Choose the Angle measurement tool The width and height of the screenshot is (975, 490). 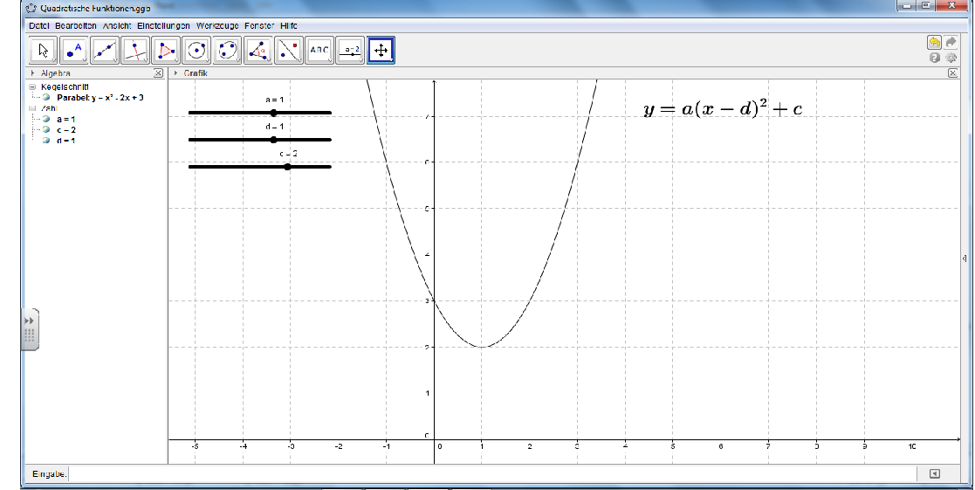point(258,51)
